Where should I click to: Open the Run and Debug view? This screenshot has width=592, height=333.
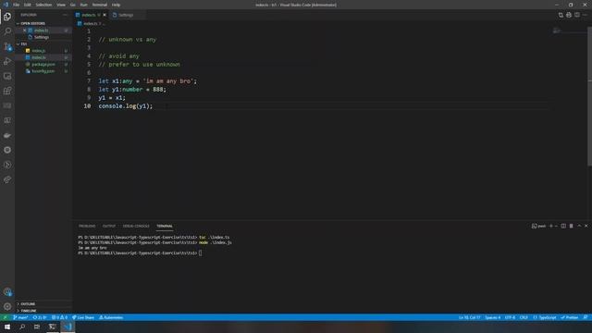point(7,61)
